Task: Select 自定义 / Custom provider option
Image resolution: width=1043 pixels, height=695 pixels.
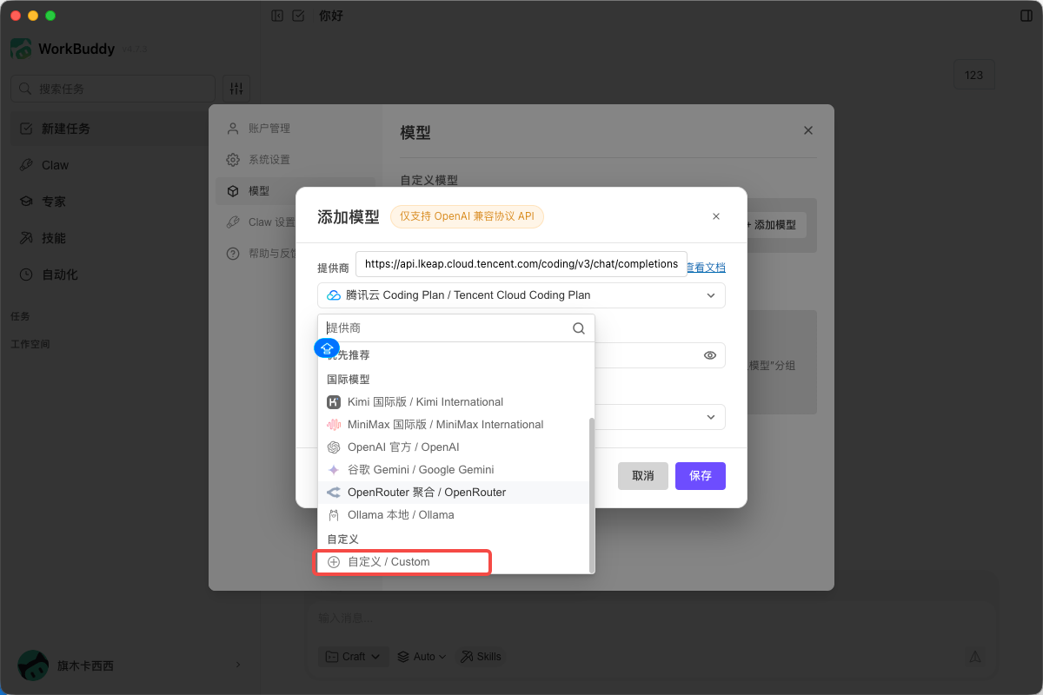Action: tap(402, 562)
